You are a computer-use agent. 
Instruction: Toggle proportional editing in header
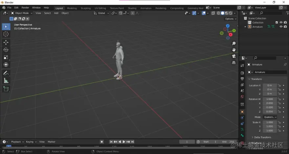[x=133, y=13]
